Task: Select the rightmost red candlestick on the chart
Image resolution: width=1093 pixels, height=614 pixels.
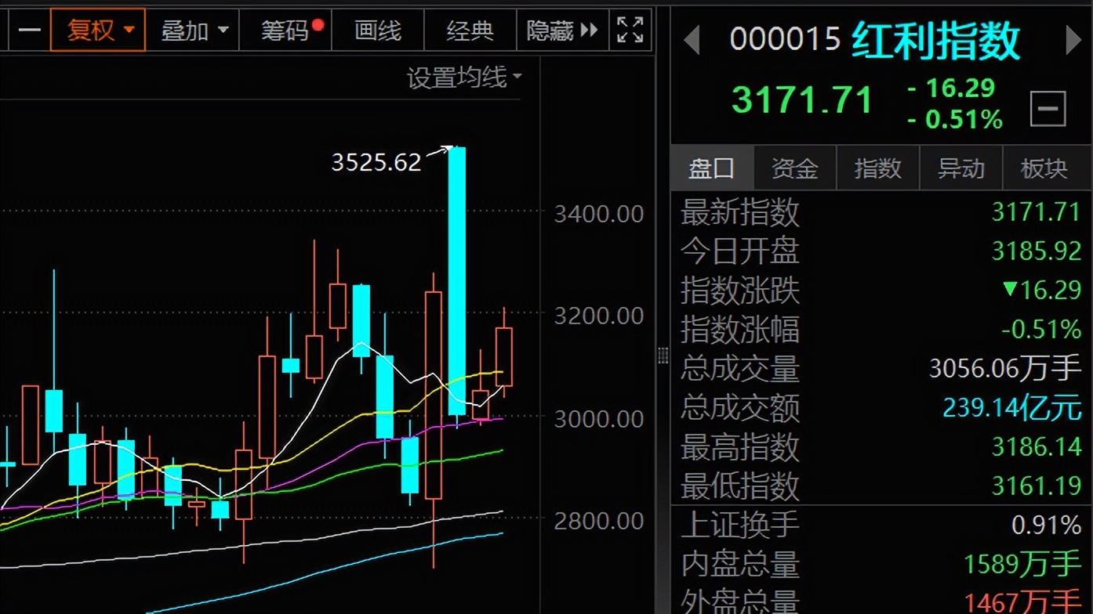Action: (503, 356)
